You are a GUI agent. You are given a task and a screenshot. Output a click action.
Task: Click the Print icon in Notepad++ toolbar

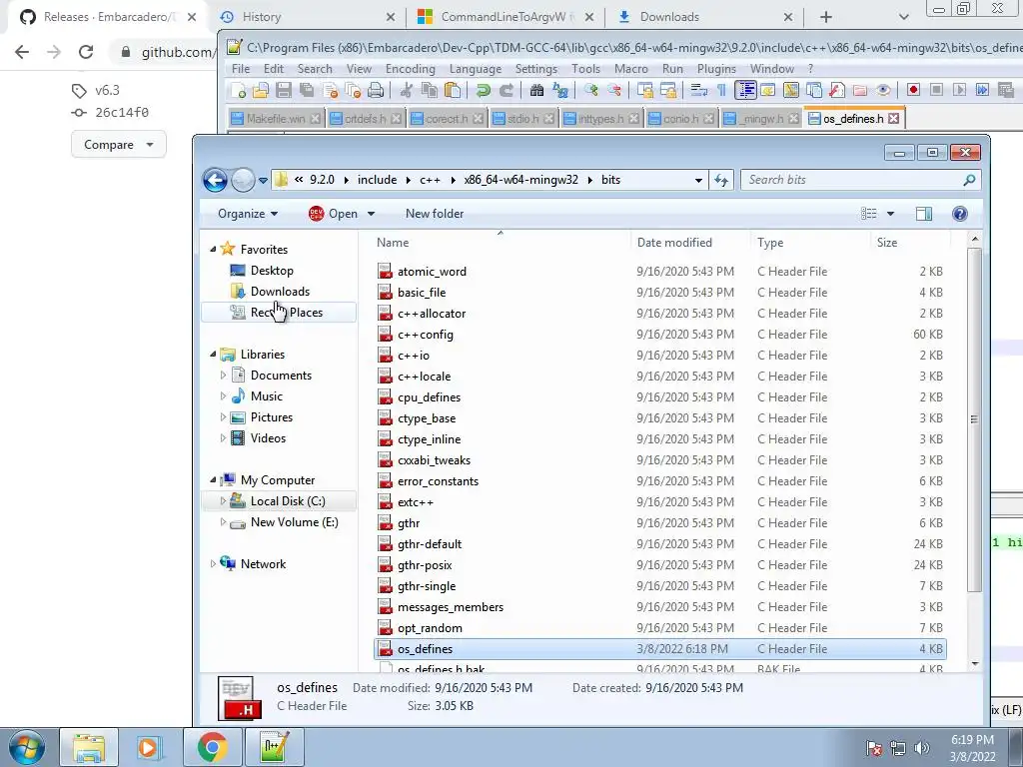pos(376,90)
